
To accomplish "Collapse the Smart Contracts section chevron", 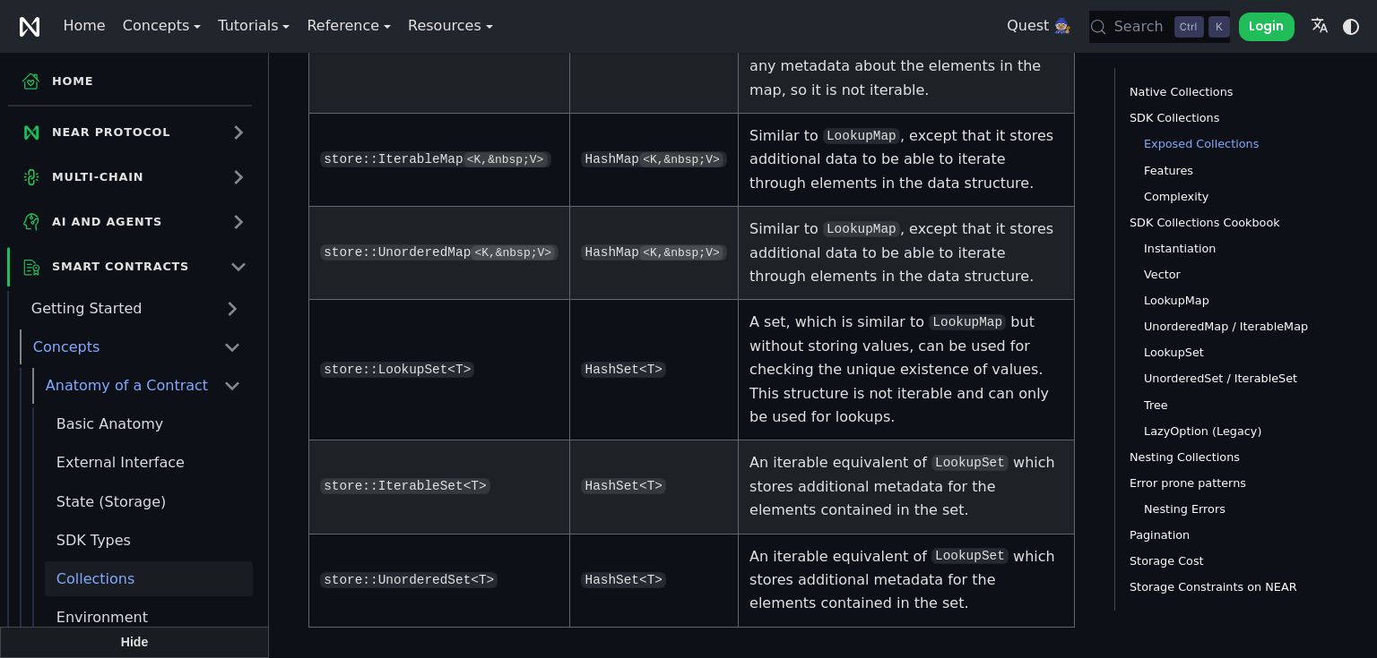I will point(238,267).
